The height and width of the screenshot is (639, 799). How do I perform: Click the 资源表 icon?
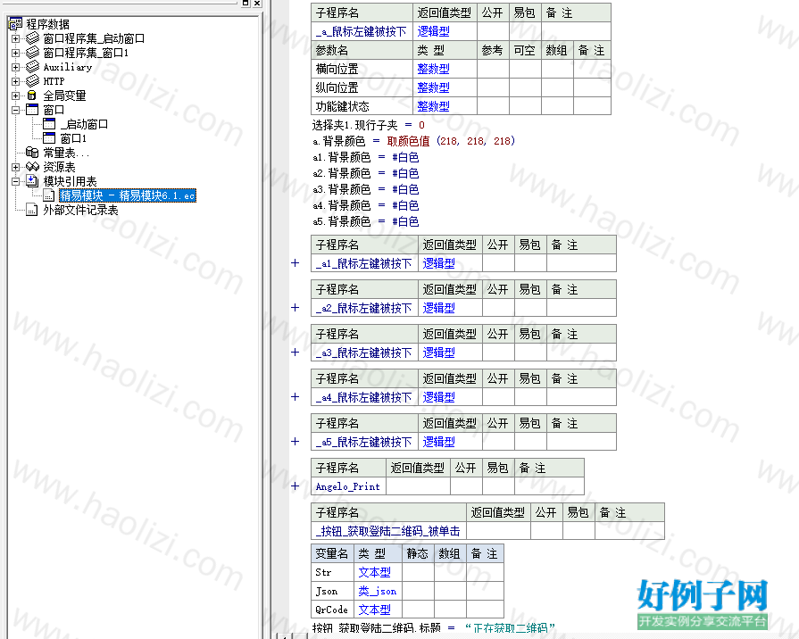[x=32, y=167]
